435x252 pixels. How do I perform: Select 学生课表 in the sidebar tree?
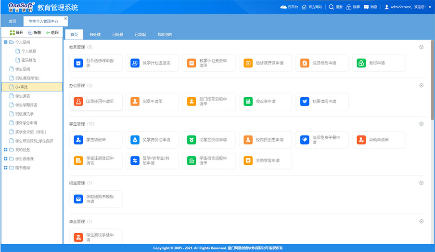pos(23,96)
